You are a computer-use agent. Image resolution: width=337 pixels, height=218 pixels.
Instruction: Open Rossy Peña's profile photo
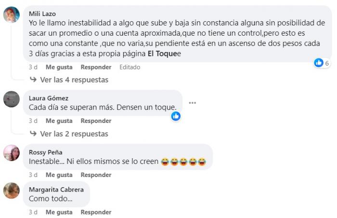12,153
